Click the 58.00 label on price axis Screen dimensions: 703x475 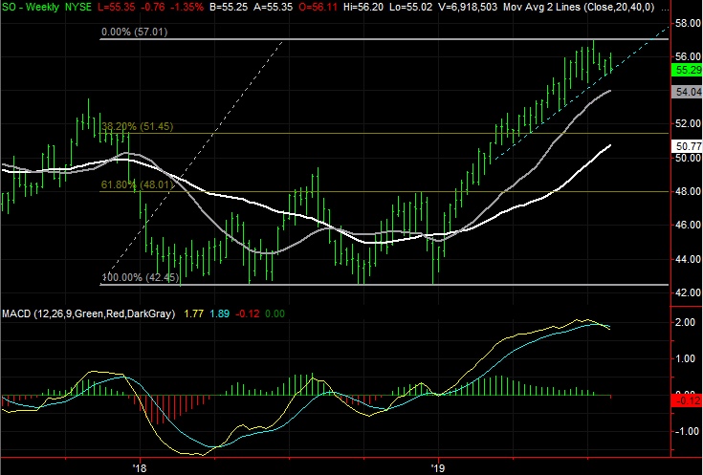(x=687, y=22)
